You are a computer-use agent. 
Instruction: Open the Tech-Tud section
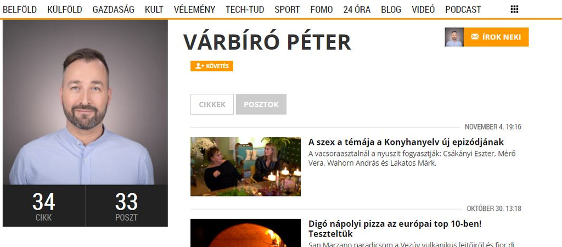click(245, 10)
